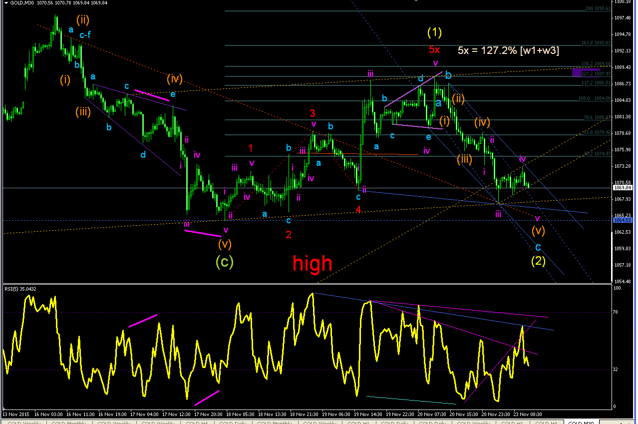638x424 pixels.
Task: Click the red 5x wave label
Action: click(x=434, y=49)
